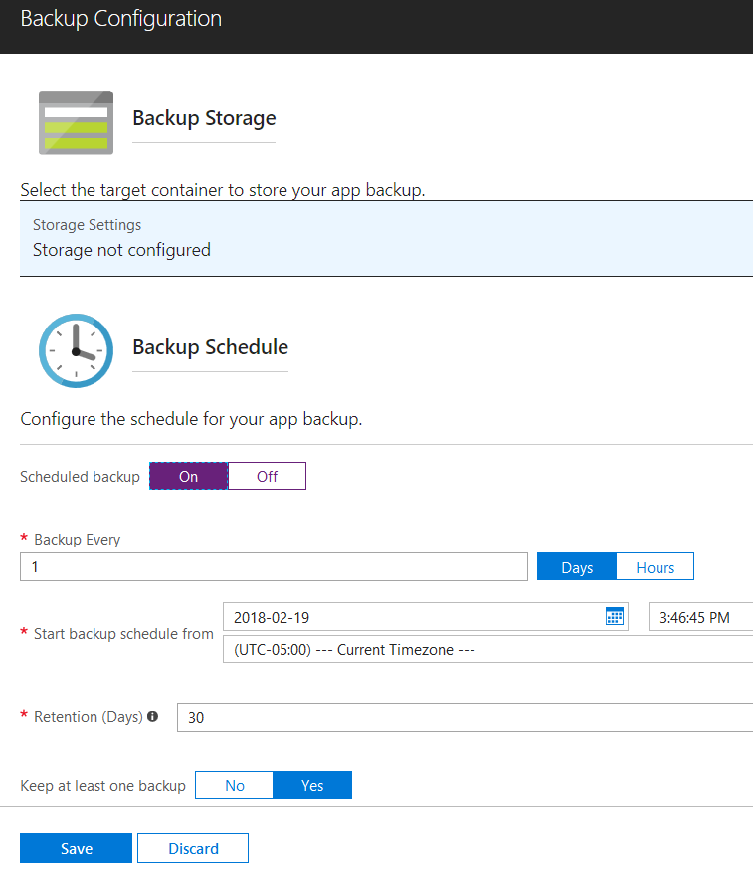
Task: Click the Backup Storage container icon
Action: click(76, 122)
